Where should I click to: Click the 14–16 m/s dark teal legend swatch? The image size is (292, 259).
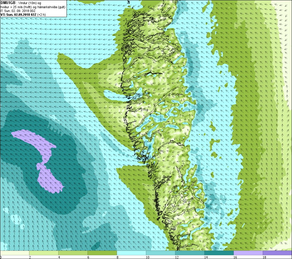pos(219,253)
